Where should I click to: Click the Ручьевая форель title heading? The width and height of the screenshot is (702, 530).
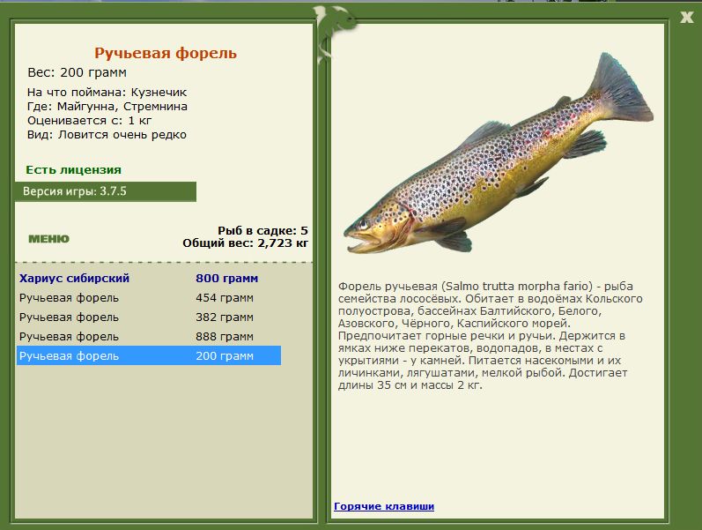pos(166,53)
